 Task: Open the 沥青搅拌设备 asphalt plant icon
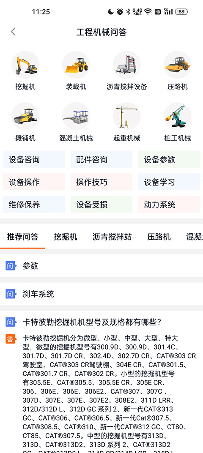click(x=126, y=65)
